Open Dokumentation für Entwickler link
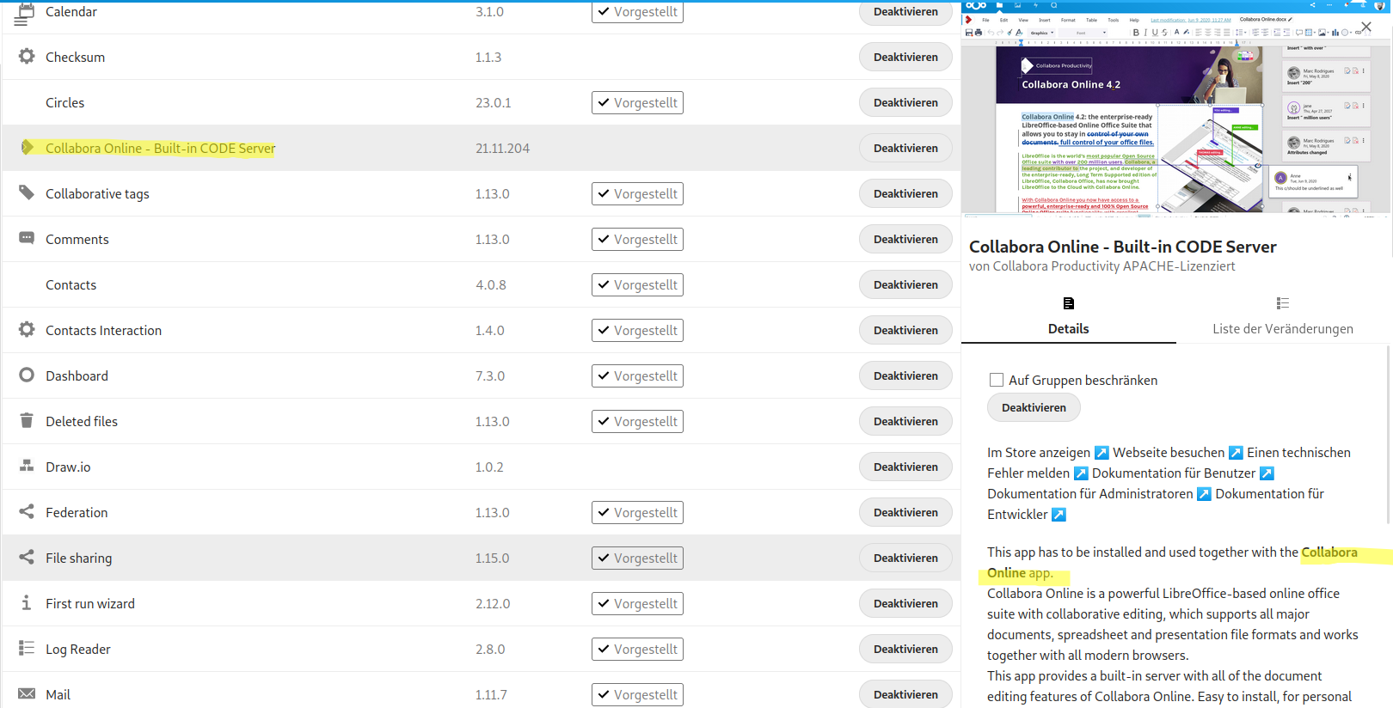1393x708 pixels. click(x=1156, y=504)
